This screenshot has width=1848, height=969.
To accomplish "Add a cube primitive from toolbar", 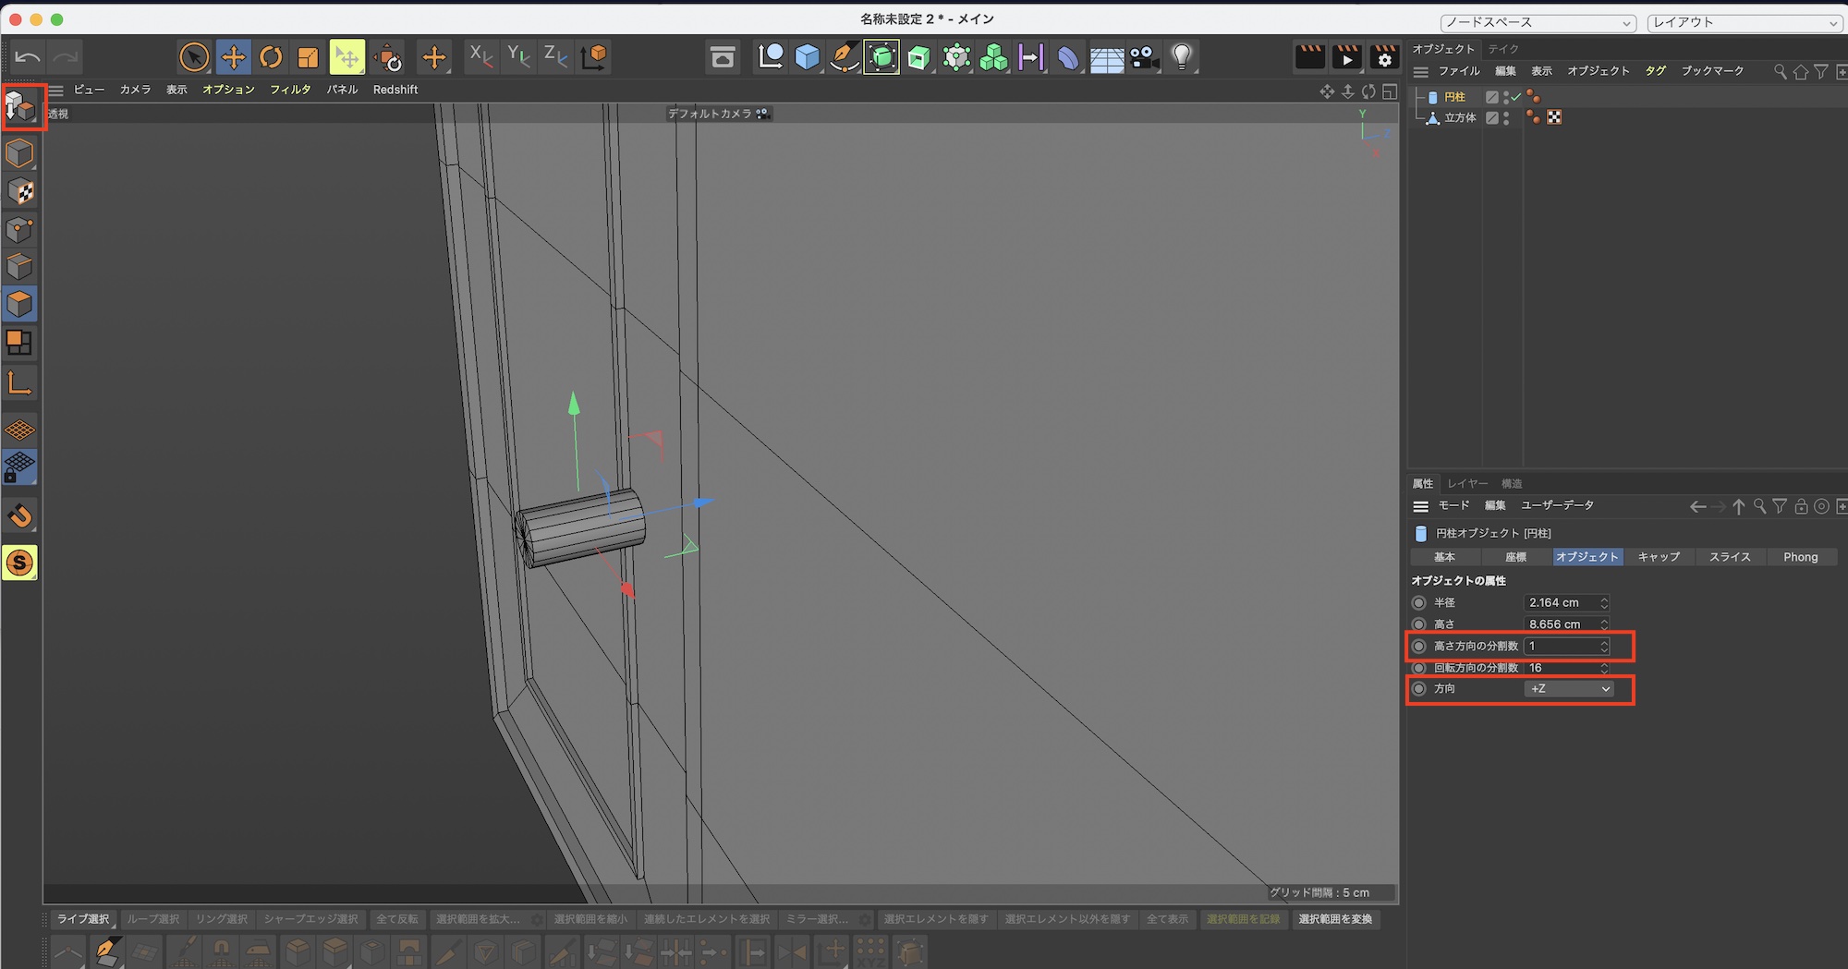I will tap(807, 57).
